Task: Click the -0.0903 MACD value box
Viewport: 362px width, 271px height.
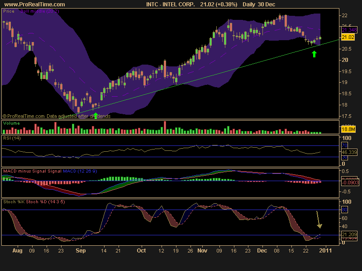Action: coord(350,182)
